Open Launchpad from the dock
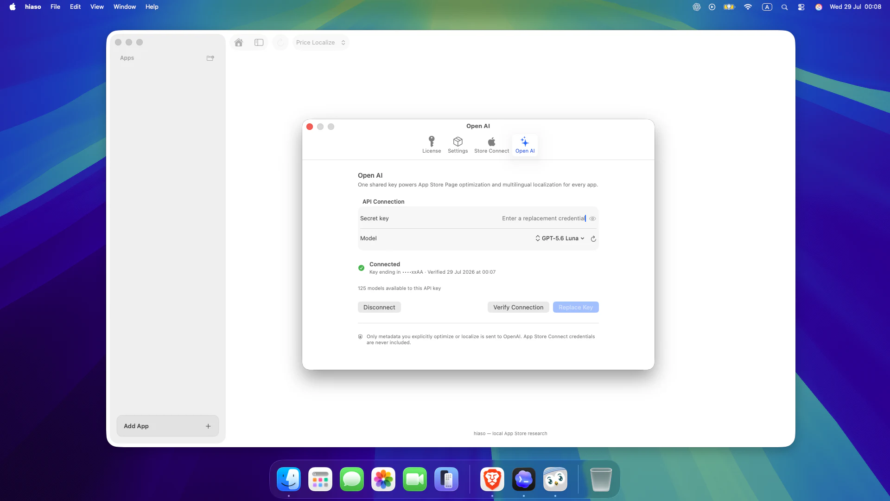Screen dimensions: 890x501 (320, 479)
